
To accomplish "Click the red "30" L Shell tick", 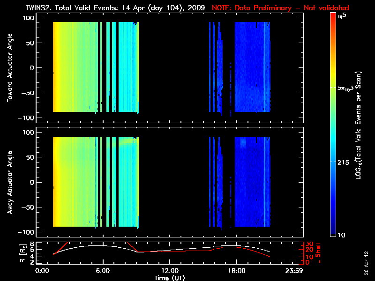I will click(309, 244).
